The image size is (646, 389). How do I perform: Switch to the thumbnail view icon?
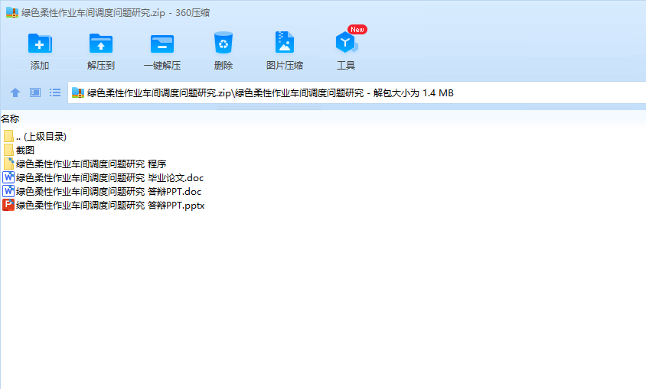point(35,92)
